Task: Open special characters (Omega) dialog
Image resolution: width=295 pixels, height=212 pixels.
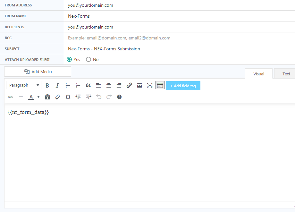Action: click(68, 97)
